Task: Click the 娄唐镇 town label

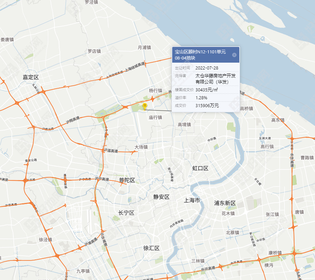Action: (x=7, y=40)
